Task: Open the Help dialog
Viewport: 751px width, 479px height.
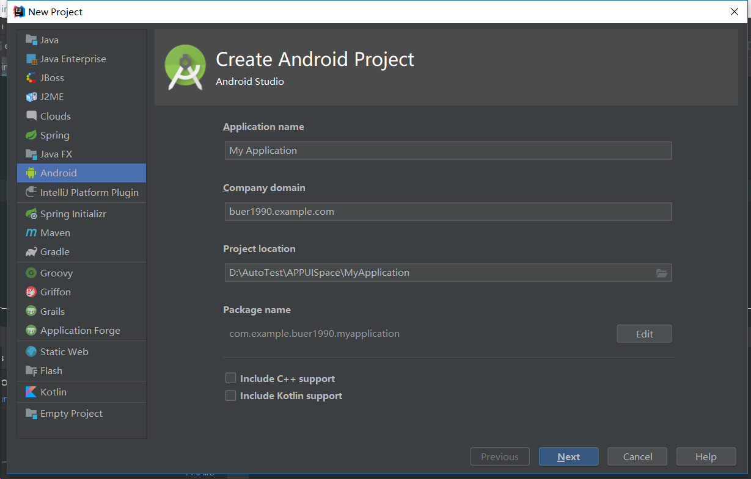Action: coord(706,456)
